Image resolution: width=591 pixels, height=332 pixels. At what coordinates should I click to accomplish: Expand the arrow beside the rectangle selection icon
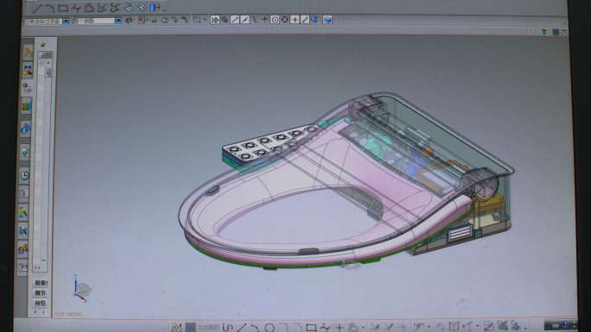205,20
